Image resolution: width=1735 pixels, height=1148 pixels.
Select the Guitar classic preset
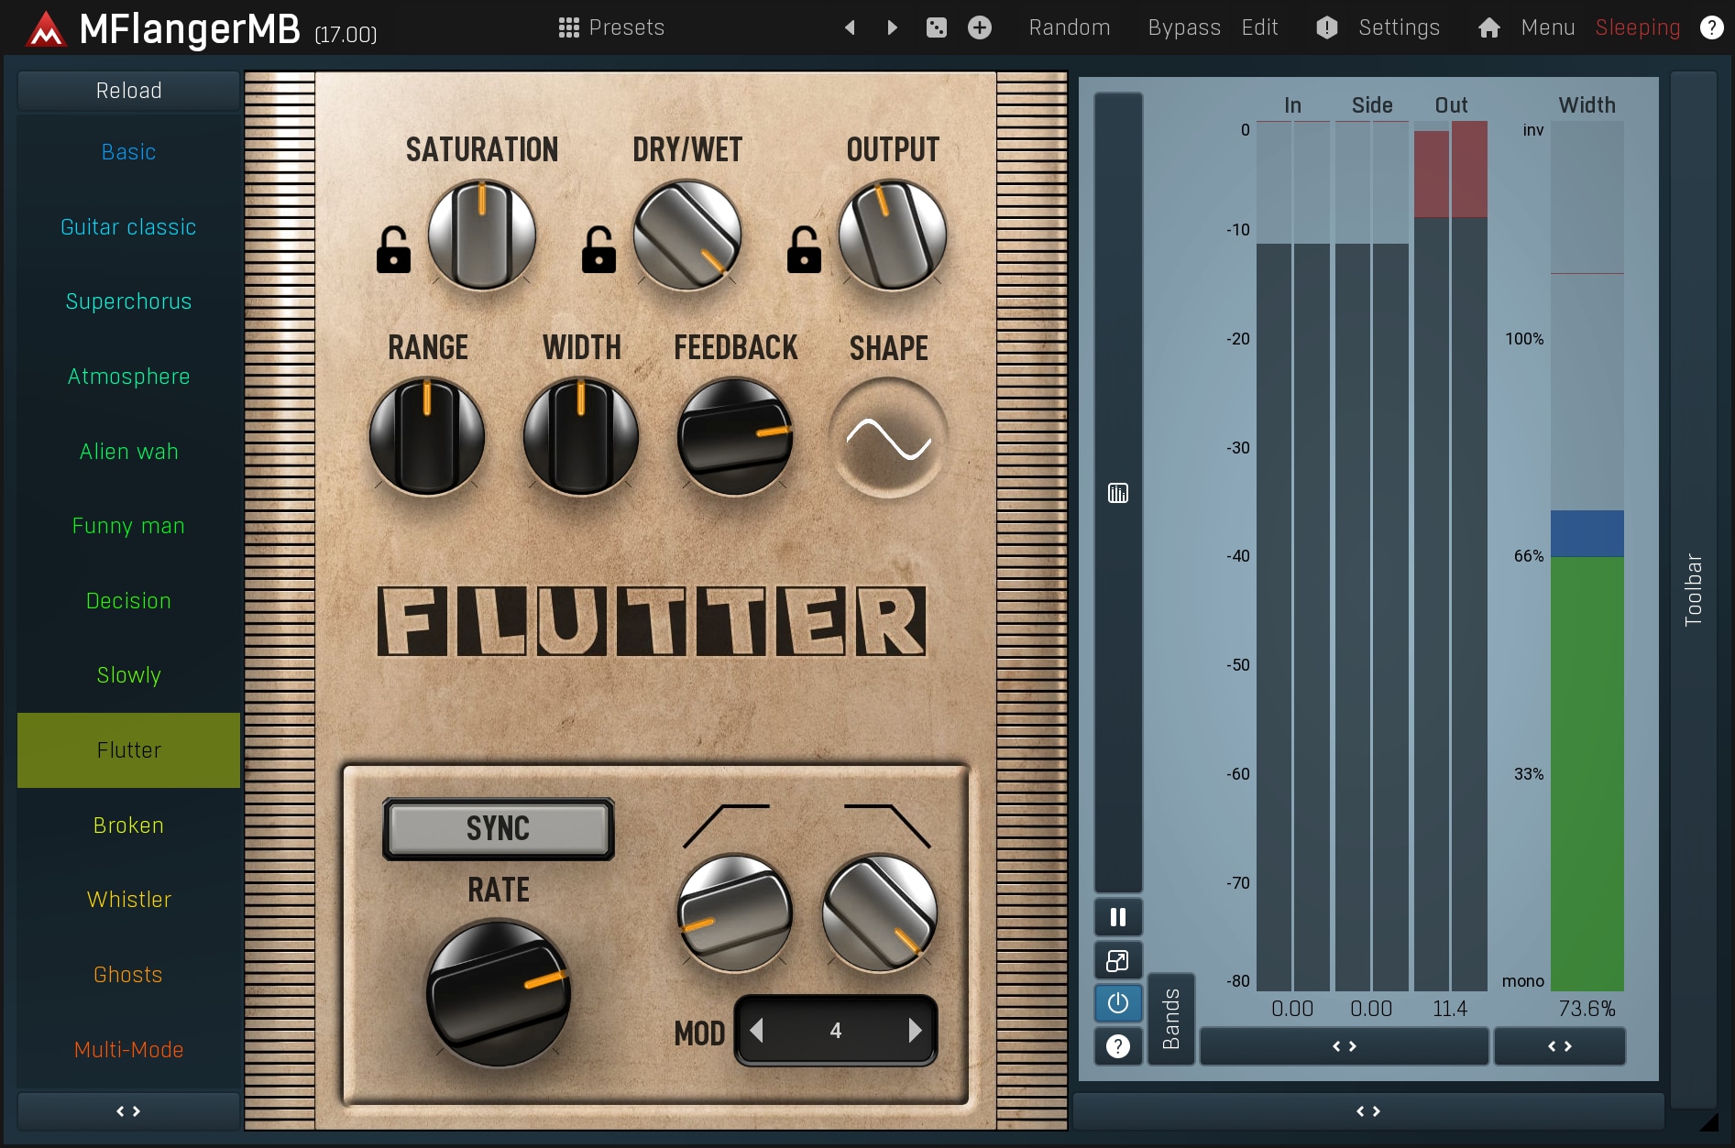(x=128, y=227)
